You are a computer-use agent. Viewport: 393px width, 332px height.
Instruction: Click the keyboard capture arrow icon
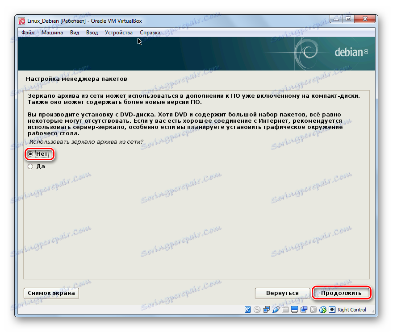(332, 310)
